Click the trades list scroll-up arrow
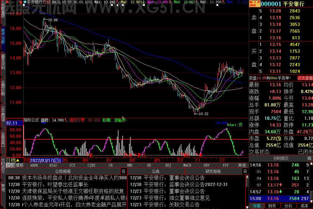This screenshot has width=313, height=209. pyautogui.click(x=311, y=164)
